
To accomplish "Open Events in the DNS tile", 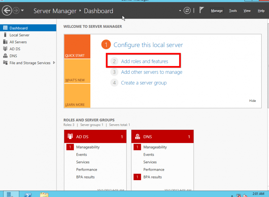I will (149, 155).
